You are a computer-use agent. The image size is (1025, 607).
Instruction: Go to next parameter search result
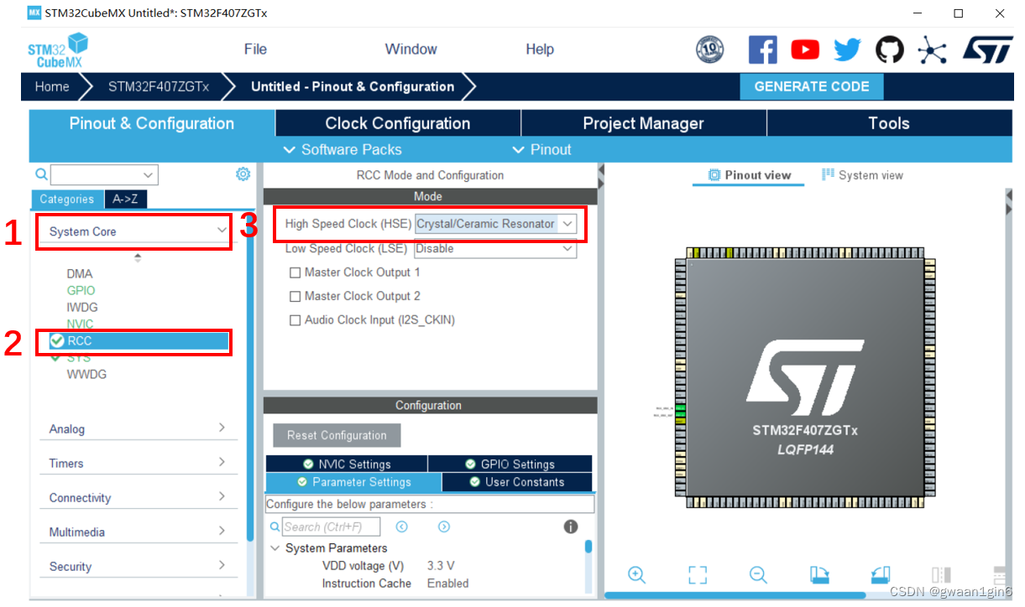(x=443, y=527)
